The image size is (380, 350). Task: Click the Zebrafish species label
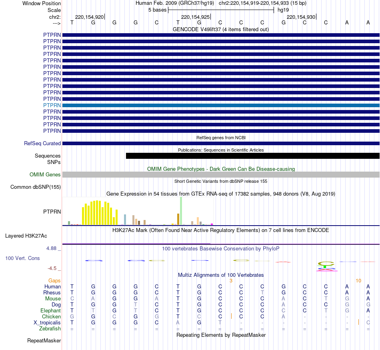coord(50,329)
